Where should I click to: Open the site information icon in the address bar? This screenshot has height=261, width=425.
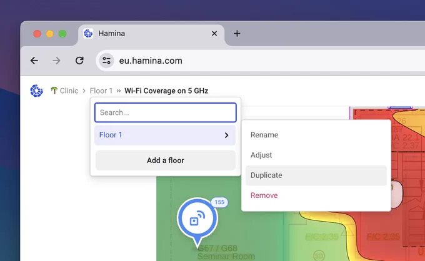106,61
